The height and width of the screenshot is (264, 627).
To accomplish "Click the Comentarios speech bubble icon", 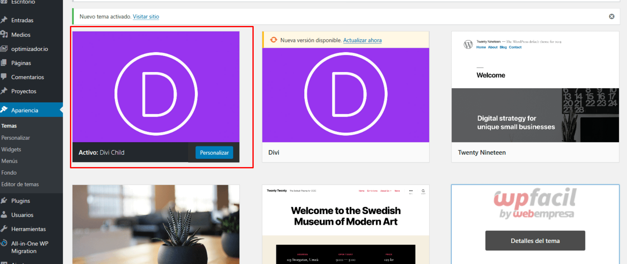I will [4, 77].
